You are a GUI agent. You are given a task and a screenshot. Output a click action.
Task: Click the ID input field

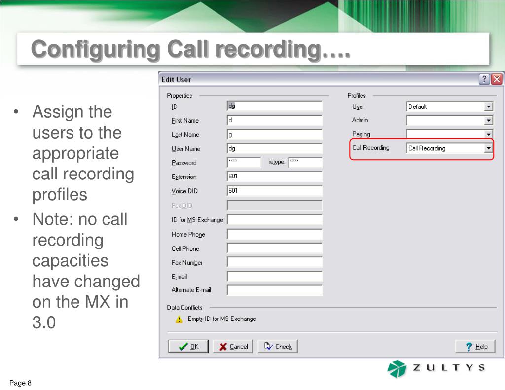pos(275,106)
